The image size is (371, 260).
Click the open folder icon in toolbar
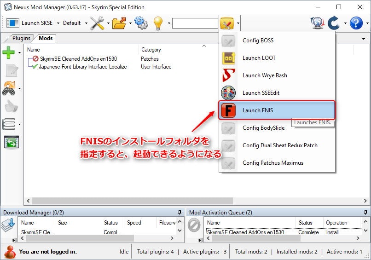point(119,23)
